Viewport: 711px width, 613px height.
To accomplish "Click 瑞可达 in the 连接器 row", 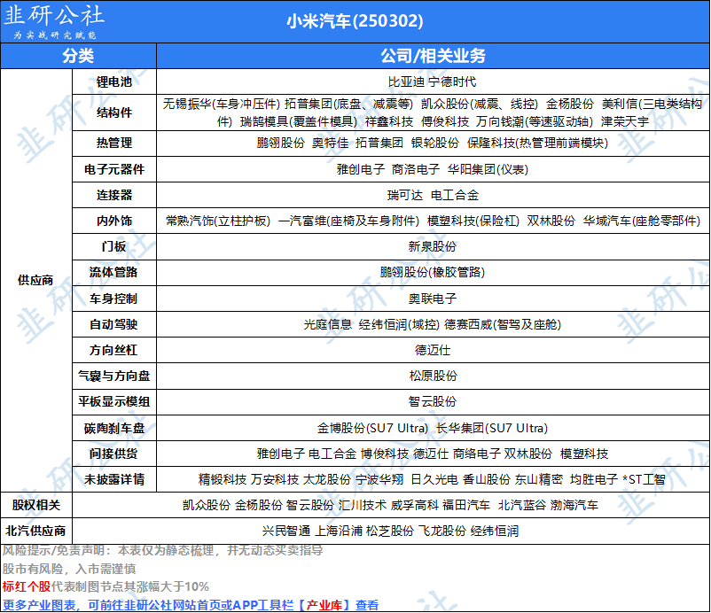I will click(x=405, y=194).
